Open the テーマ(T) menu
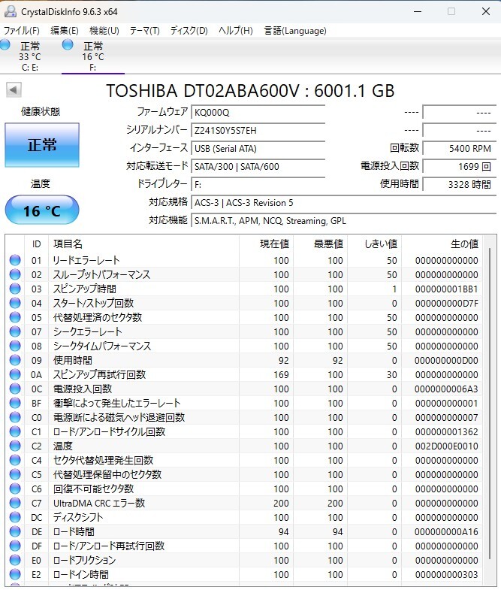 (x=144, y=31)
